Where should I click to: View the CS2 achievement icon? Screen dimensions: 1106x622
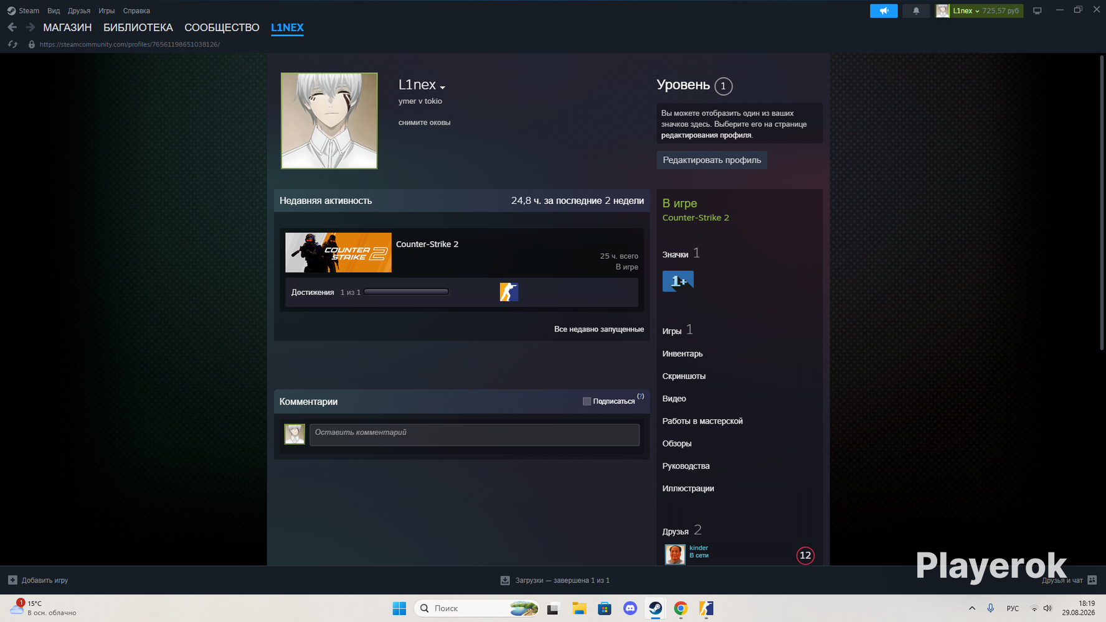coord(509,292)
